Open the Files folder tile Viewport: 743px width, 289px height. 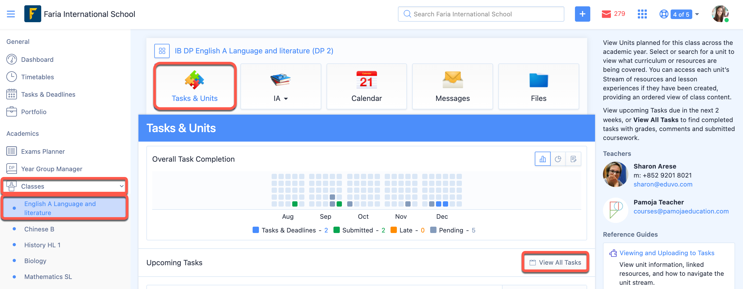point(538,86)
